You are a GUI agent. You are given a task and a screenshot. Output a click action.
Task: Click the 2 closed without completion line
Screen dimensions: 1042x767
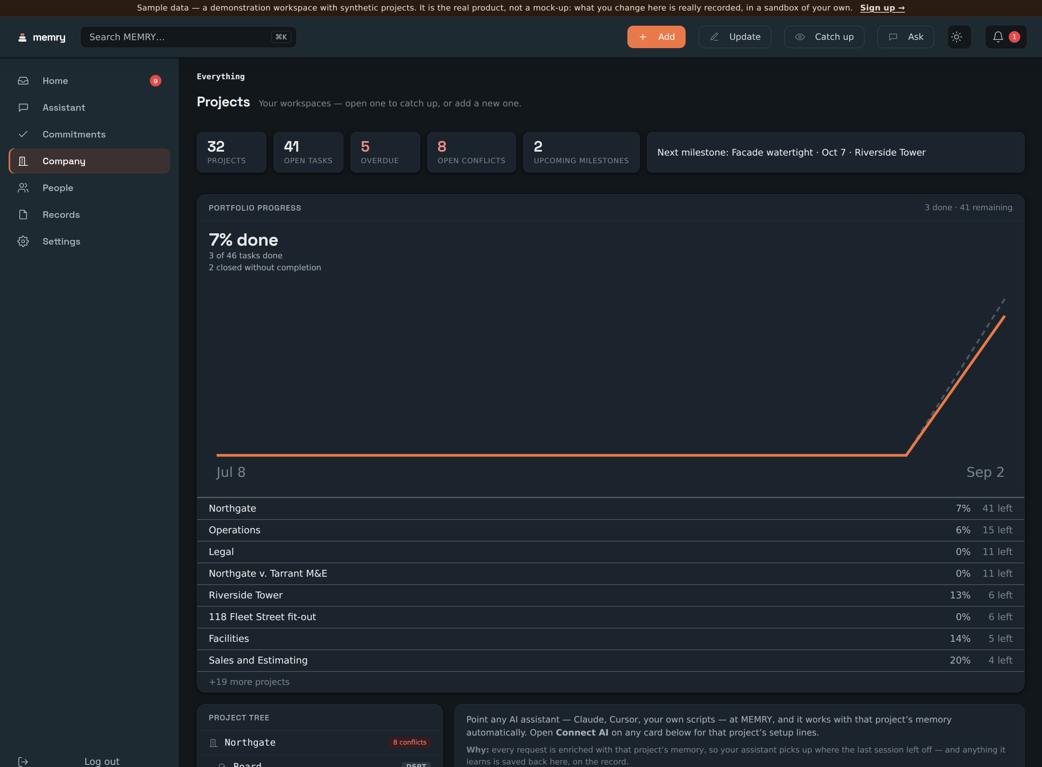265,267
